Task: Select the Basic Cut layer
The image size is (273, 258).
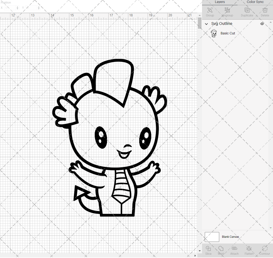Action: coord(228,33)
